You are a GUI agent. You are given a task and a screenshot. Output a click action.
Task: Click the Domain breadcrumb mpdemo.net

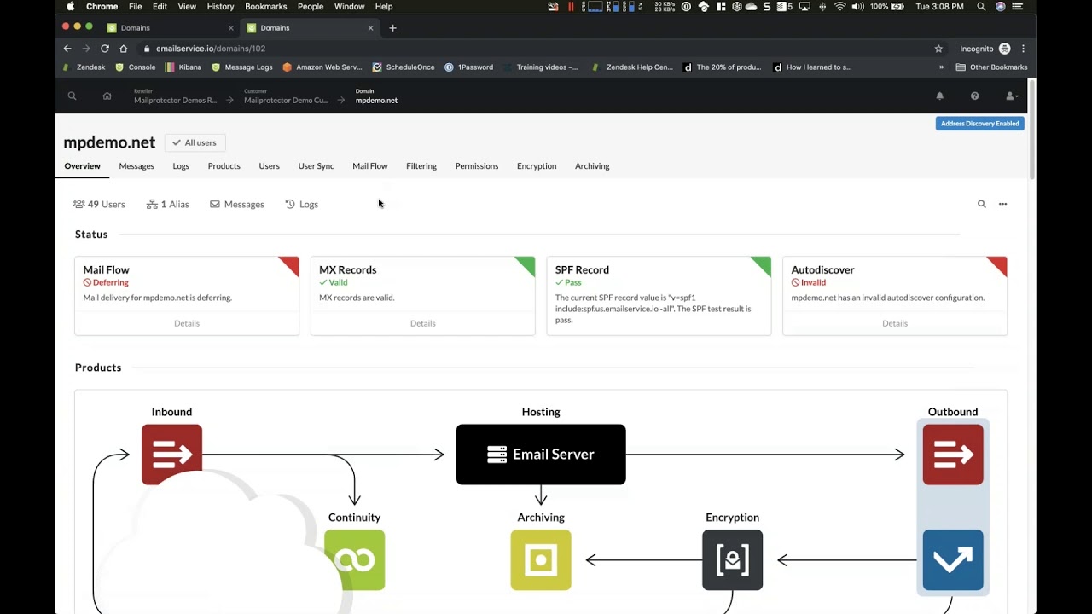coord(376,100)
